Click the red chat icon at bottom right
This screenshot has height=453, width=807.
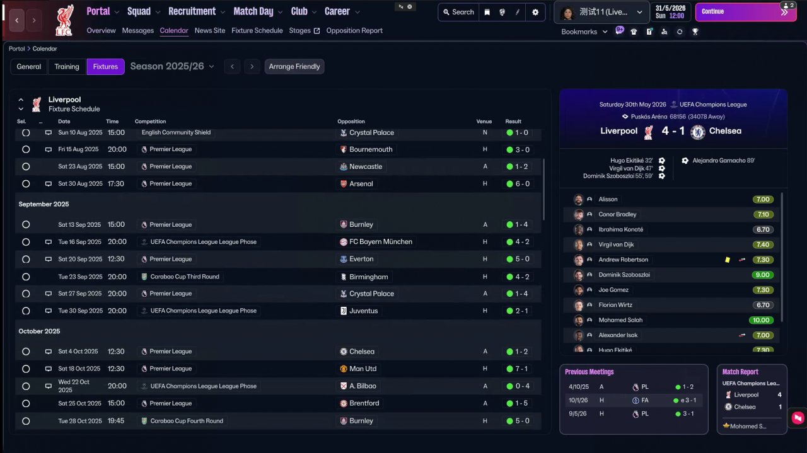click(x=798, y=417)
